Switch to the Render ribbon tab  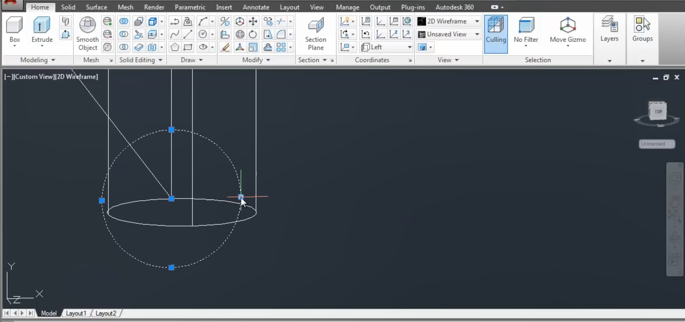154,7
